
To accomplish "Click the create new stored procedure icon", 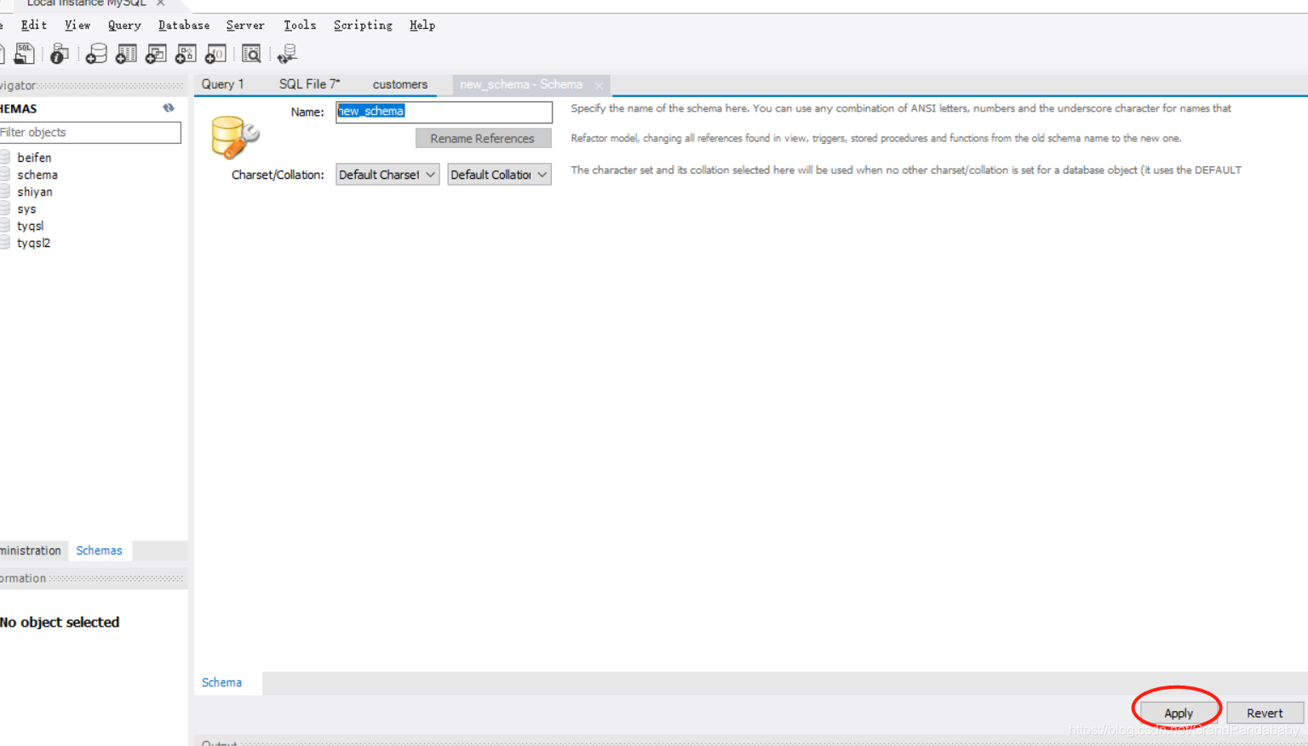I will coord(186,54).
